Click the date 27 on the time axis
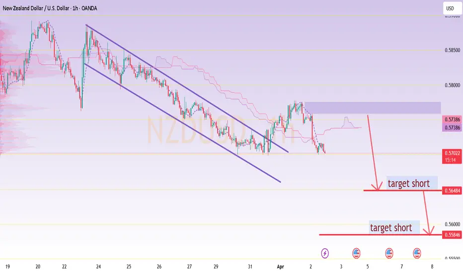Image resolution: width=463 pixels, height=273 pixels. [190, 267]
